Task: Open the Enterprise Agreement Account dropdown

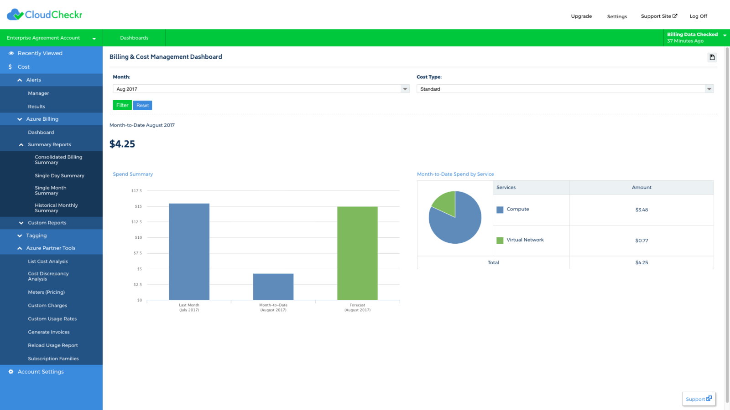Action: (51, 38)
